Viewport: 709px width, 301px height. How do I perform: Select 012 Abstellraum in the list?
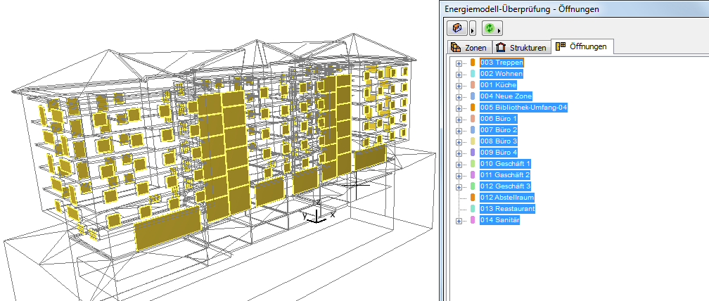pos(507,198)
